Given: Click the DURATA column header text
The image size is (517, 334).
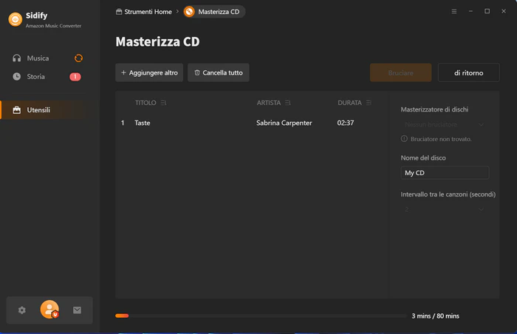Looking at the screenshot, I should tap(349, 103).
